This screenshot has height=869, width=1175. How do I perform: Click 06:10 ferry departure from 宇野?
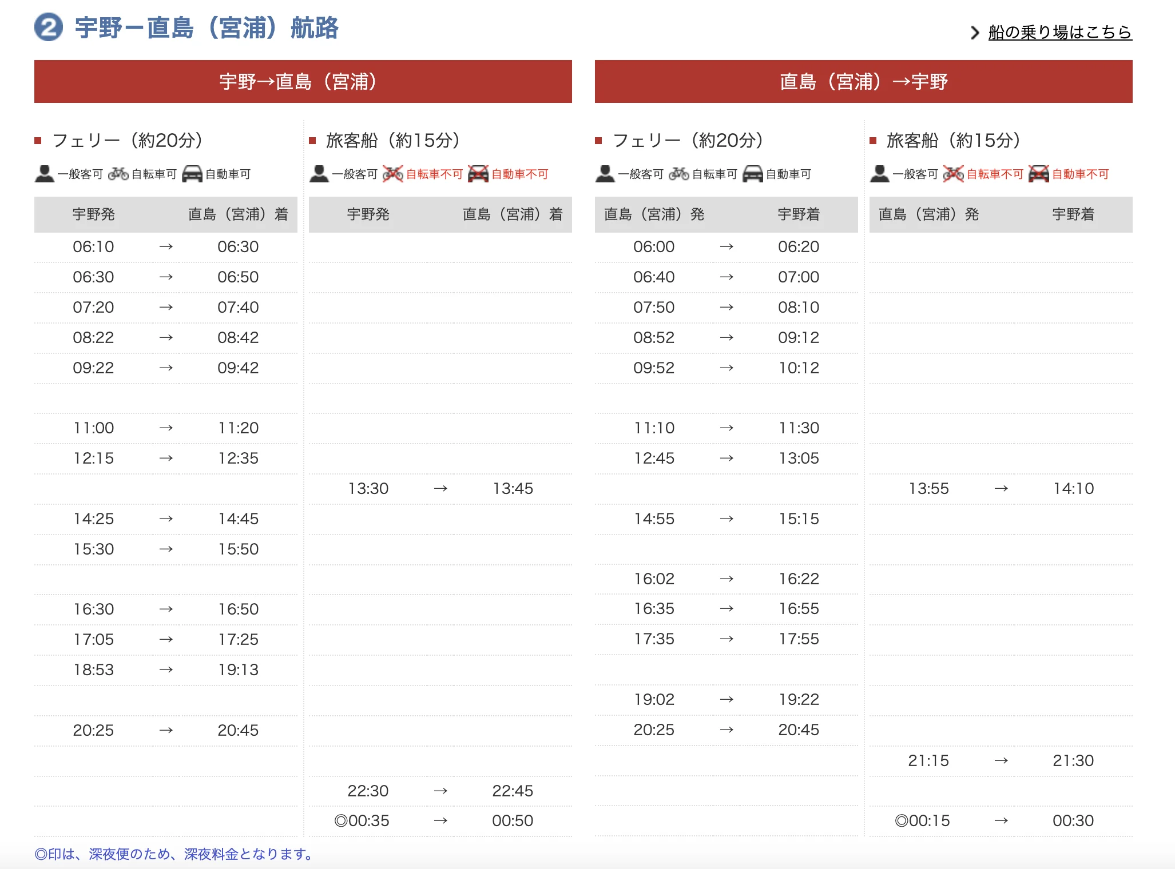pos(93,247)
